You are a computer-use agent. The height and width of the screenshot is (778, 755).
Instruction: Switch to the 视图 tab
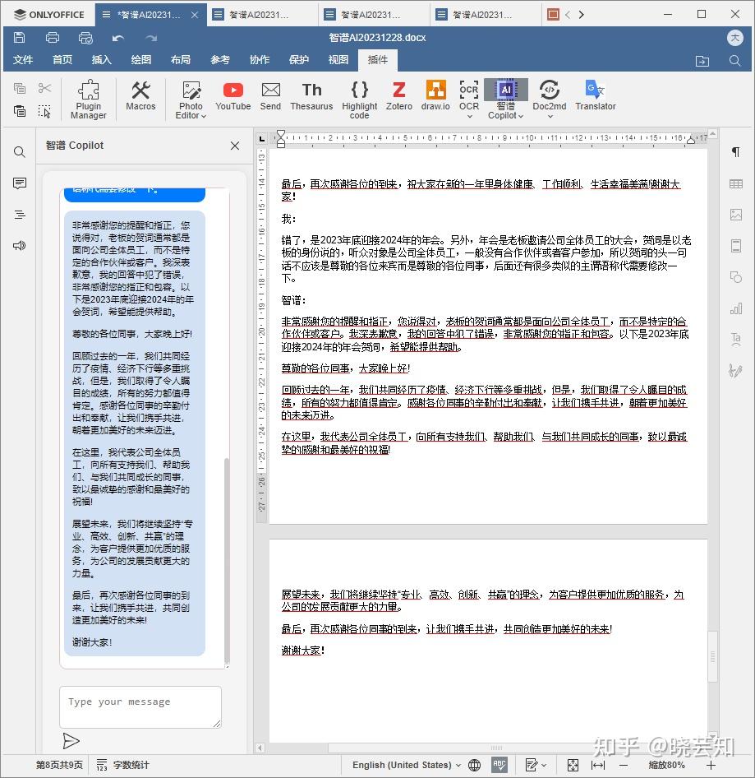pos(338,60)
